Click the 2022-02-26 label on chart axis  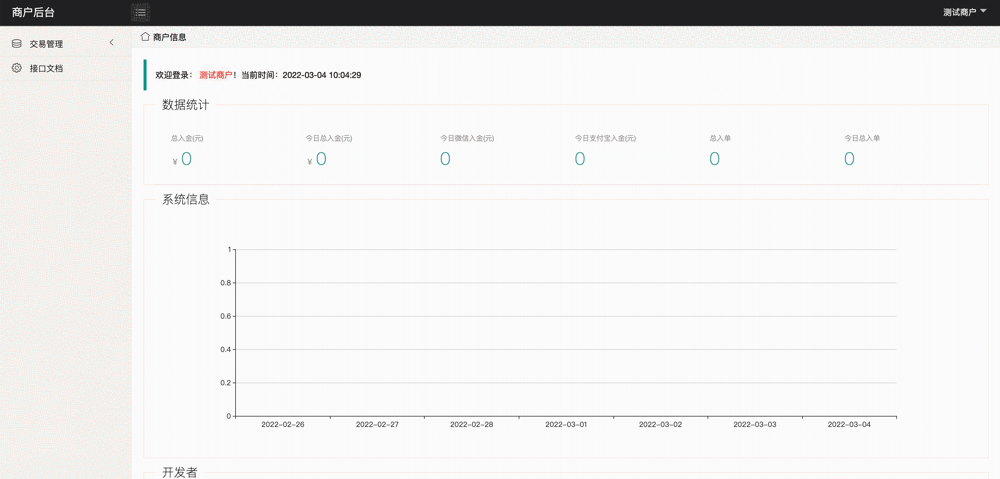click(283, 424)
